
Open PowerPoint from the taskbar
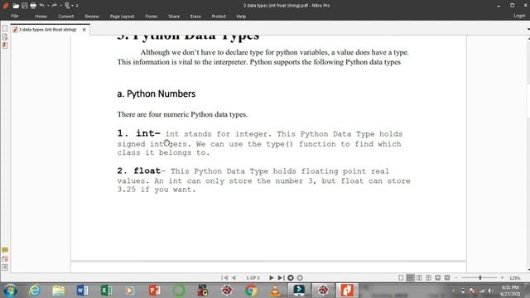[x=155, y=291]
